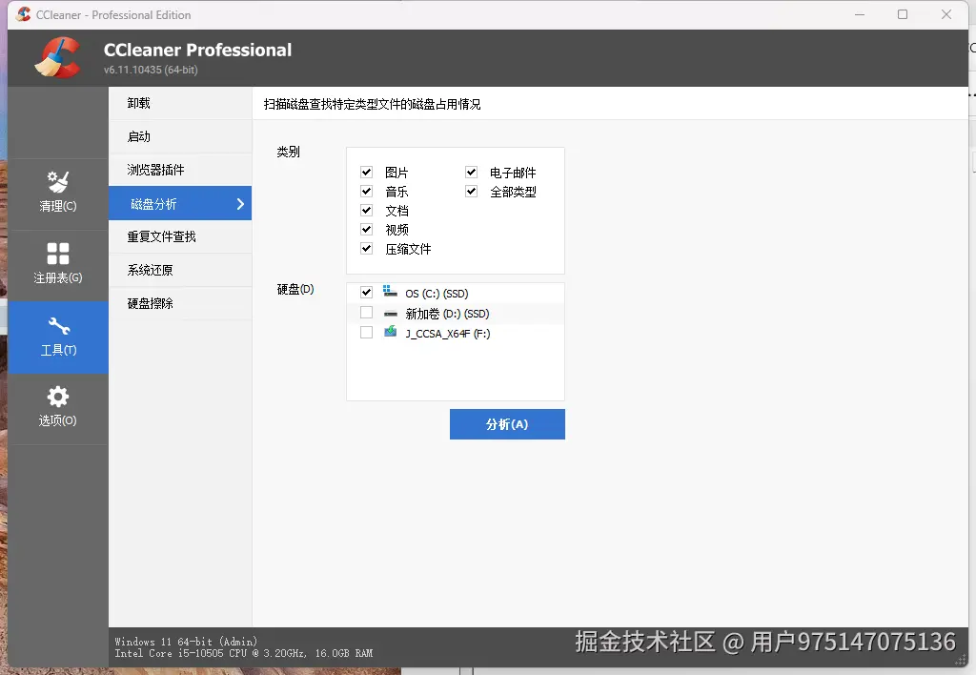This screenshot has height=675, width=976.
Task: Check the J_CCSA_X64F (F:) drive checkbox
Action: tap(367, 333)
